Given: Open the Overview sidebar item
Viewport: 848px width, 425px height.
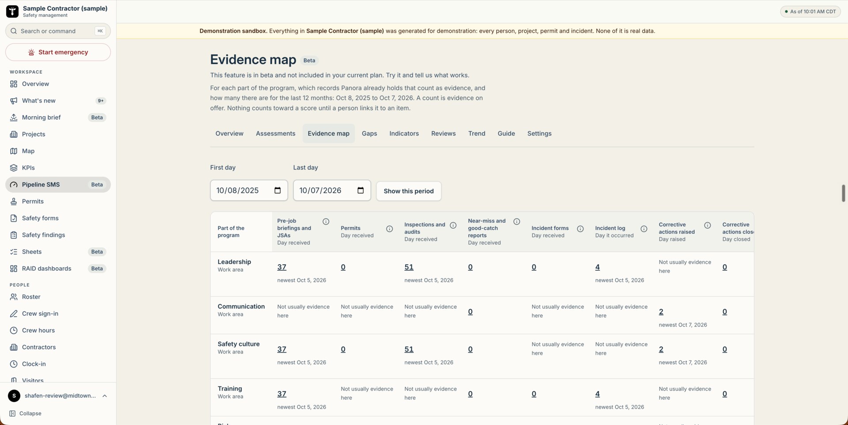Looking at the screenshot, I should click(x=58, y=84).
